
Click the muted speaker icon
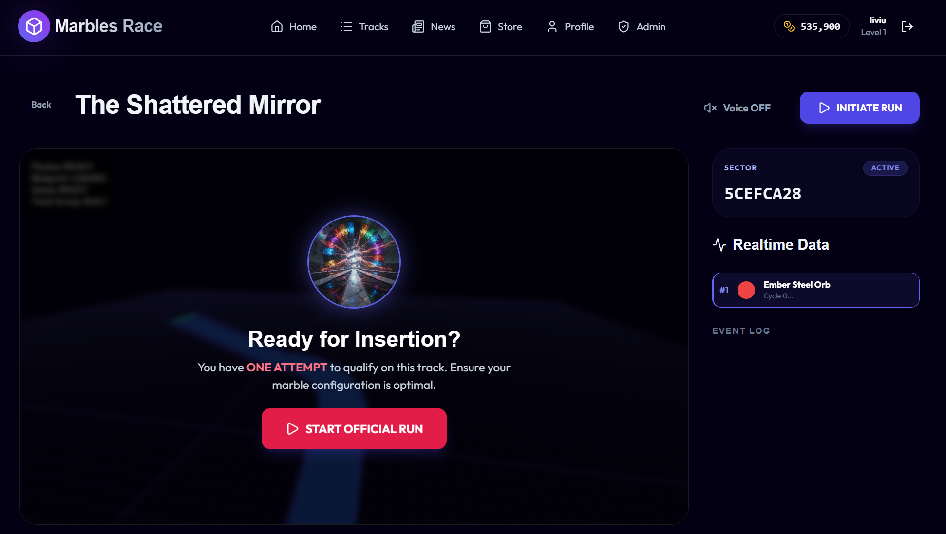click(x=710, y=108)
